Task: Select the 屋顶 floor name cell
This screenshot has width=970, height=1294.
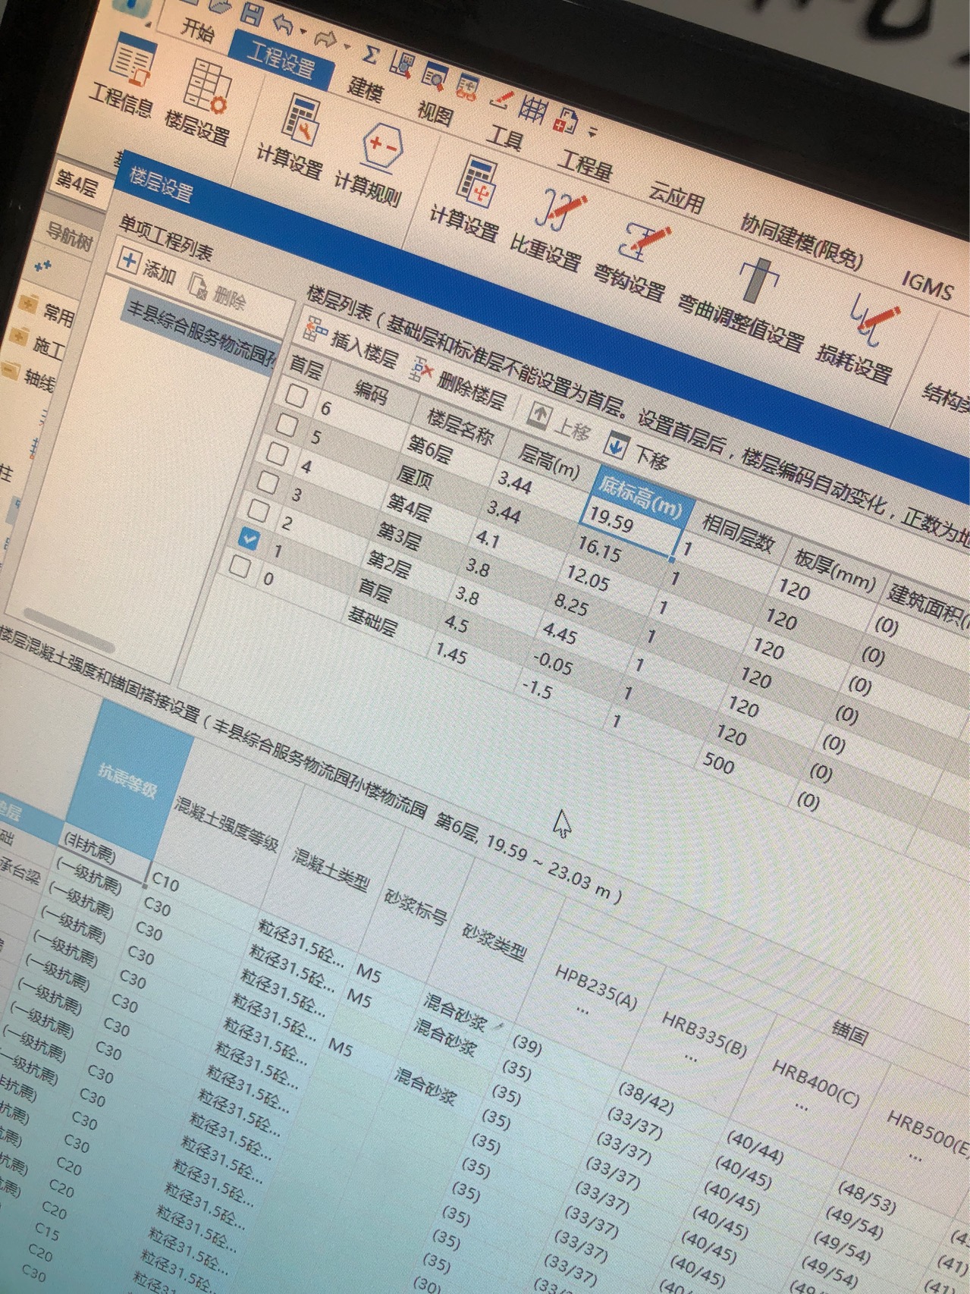Action: tap(414, 478)
